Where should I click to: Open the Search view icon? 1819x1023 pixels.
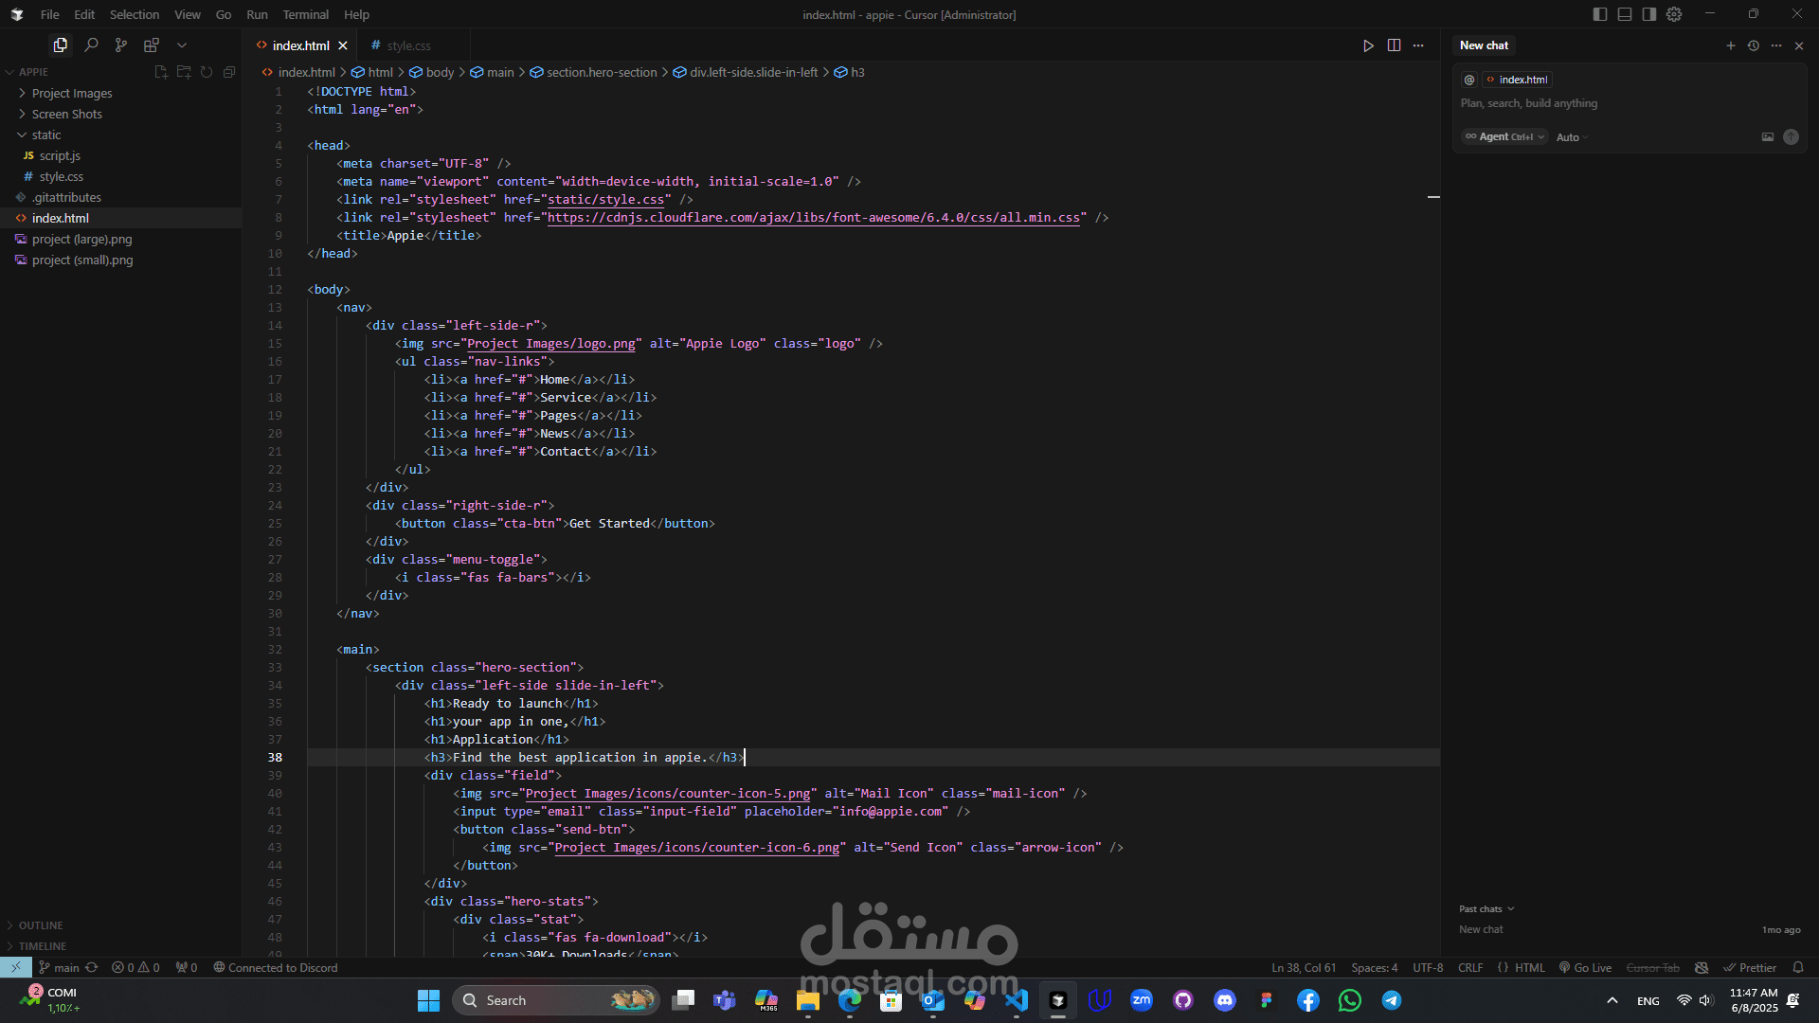click(x=91, y=45)
